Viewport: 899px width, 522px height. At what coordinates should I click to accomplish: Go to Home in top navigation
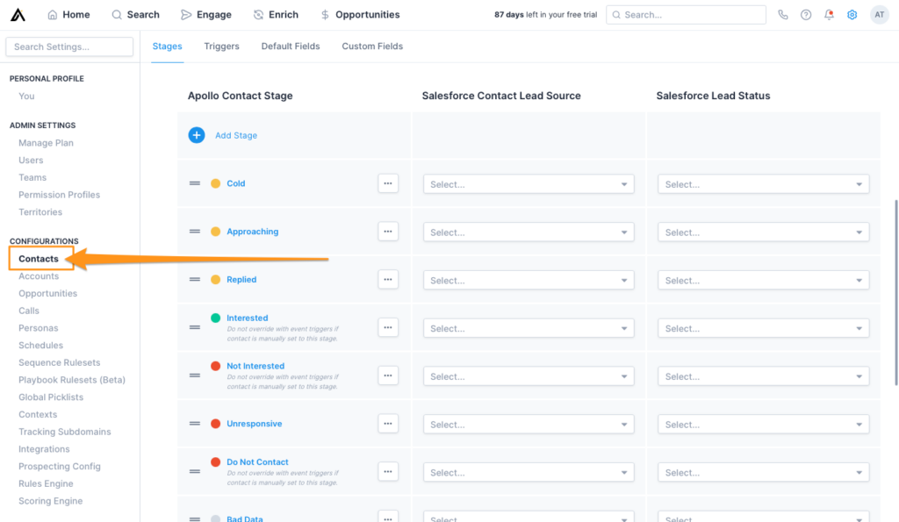tap(68, 15)
